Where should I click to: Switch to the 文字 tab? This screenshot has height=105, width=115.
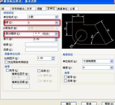31,9
